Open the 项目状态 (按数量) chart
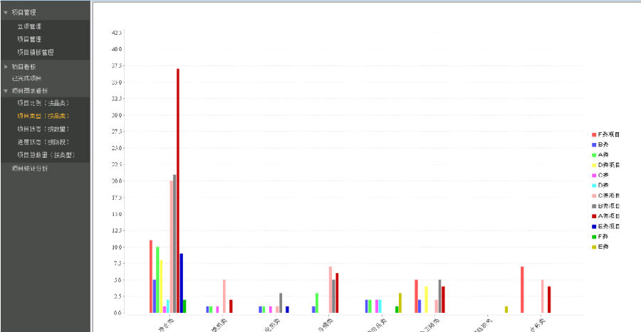641x332 pixels. (43, 129)
